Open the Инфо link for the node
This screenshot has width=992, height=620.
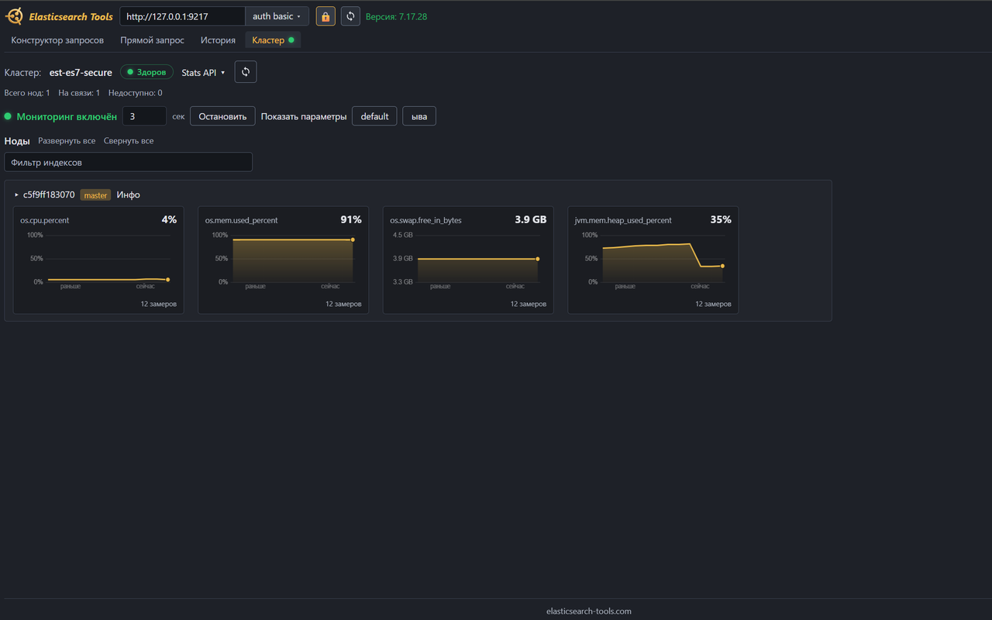129,195
